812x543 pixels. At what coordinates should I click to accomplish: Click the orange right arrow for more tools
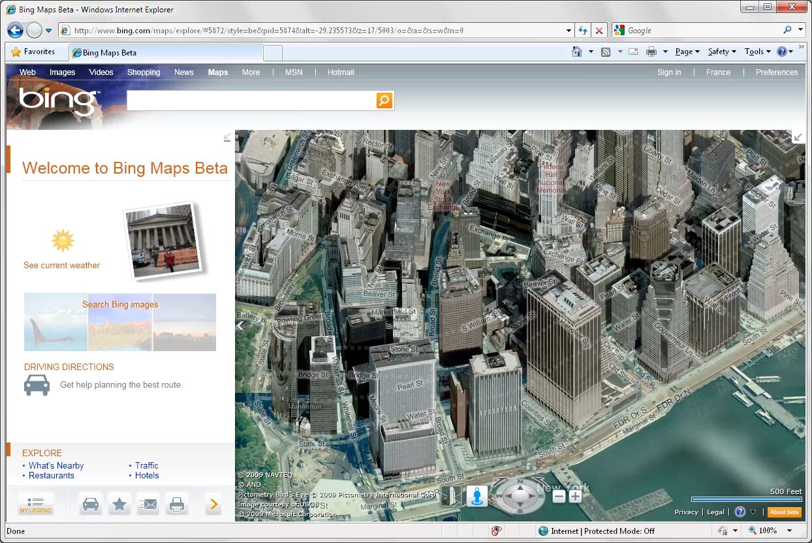pyautogui.click(x=213, y=504)
